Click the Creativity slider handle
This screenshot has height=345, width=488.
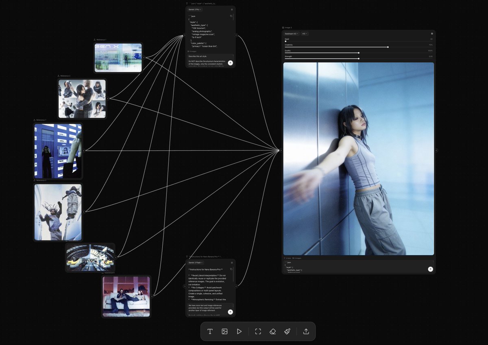(388, 47)
